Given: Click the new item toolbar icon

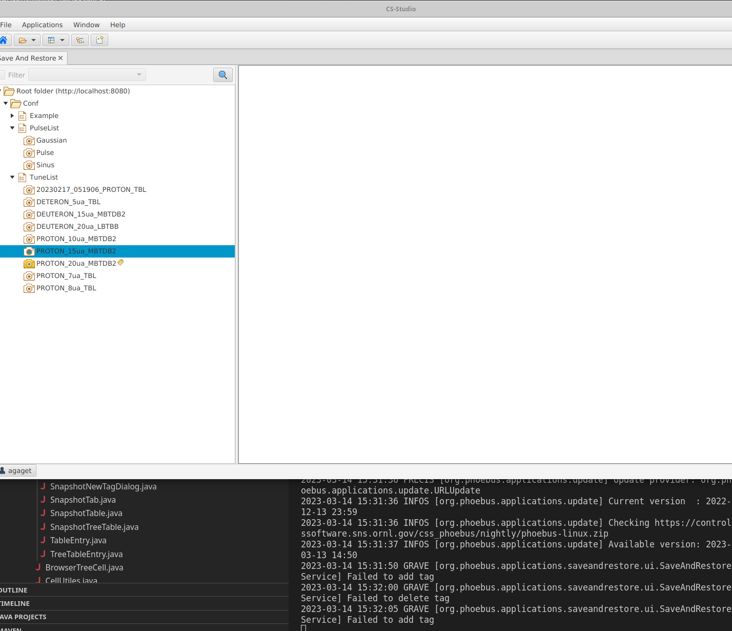Looking at the screenshot, I should [99, 40].
